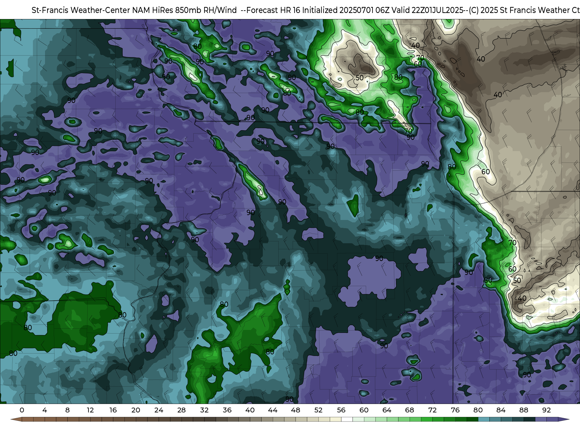
Task: Click the colorbar label "56"
Action: pos(341,410)
